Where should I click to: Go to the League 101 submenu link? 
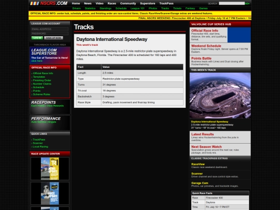[x=137, y=8]
